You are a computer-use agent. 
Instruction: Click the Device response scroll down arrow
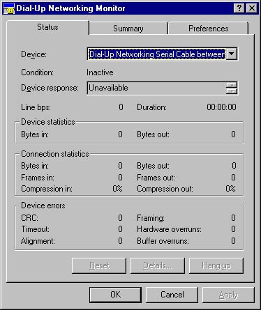(232, 91)
